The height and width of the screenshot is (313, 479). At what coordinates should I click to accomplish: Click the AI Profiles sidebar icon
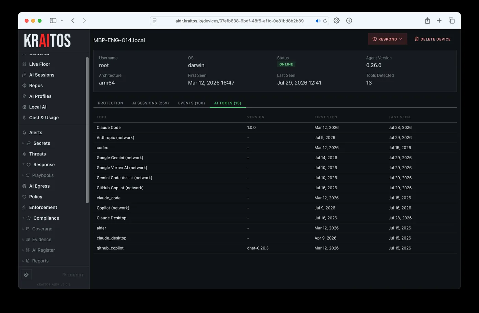pyautogui.click(x=24, y=96)
